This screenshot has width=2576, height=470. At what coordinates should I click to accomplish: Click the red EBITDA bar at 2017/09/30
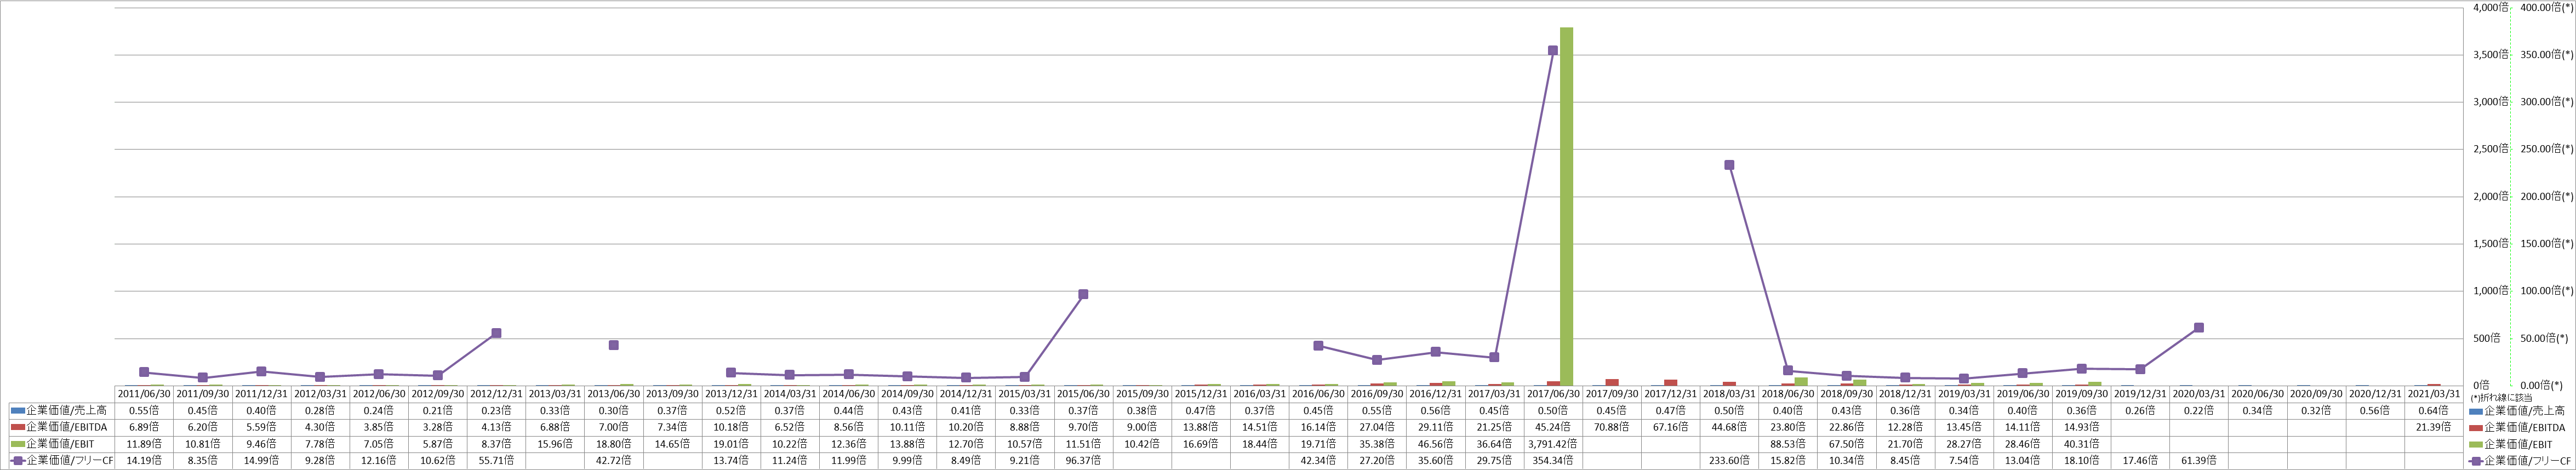(x=1612, y=382)
